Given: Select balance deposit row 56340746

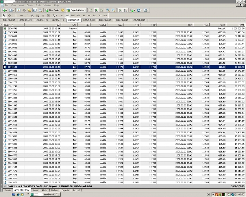Looking at the screenshot, I should (x=124, y=28).
